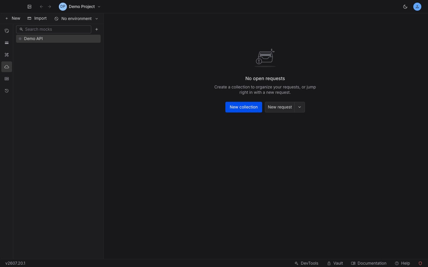Expand the New request dropdown arrow
Image resolution: width=428 pixels, height=267 pixels.
[300, 107]
